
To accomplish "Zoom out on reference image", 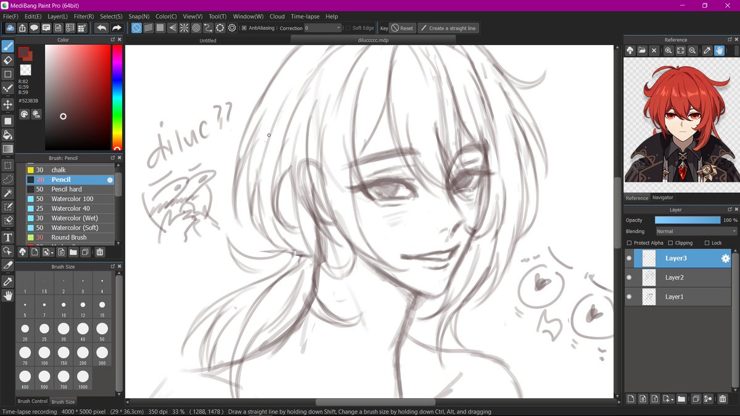I will click(693, 51).
